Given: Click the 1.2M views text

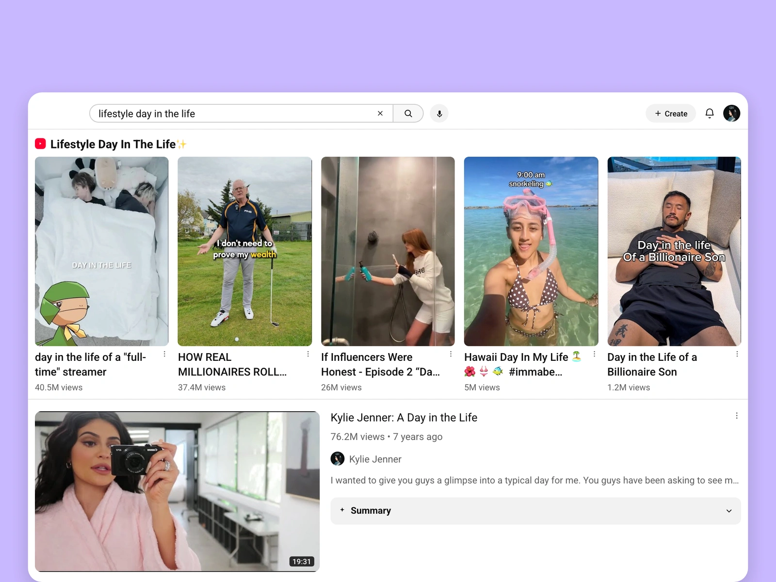Looking at the screenshot, I should [629, 388].
